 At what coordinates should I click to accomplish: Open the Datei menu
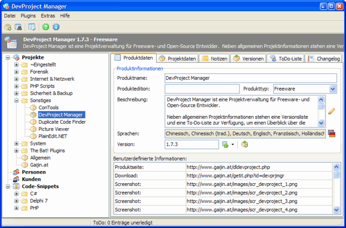(10, 16)
